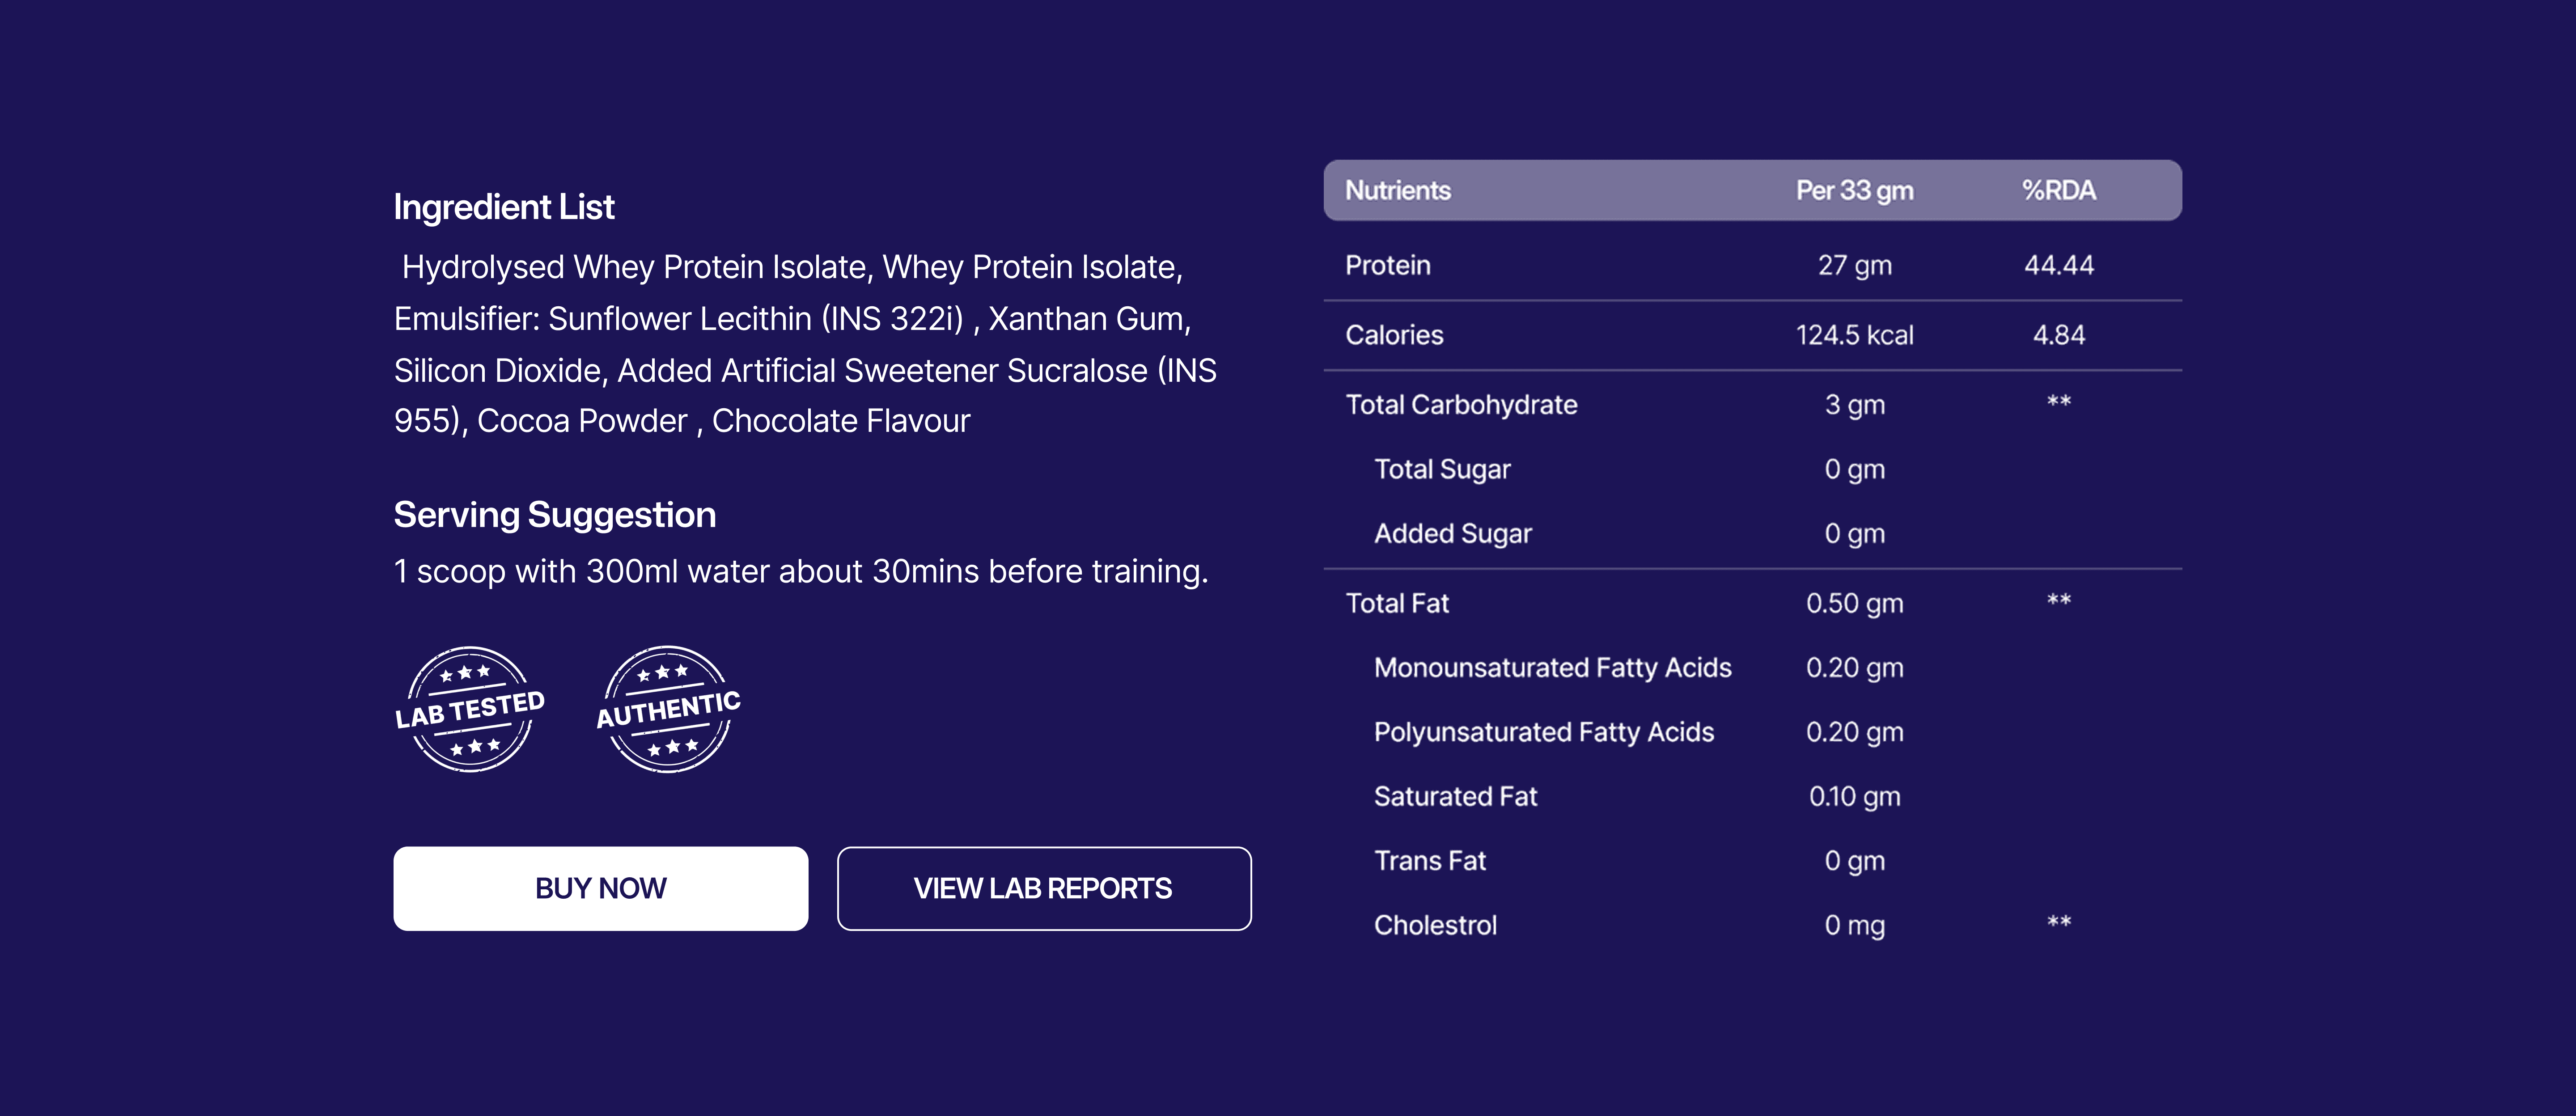This screenshot has height=1116, width=2576.
Task: Click the Ingredient List heading
Action: pyautogui.click(x=503, y=207)
